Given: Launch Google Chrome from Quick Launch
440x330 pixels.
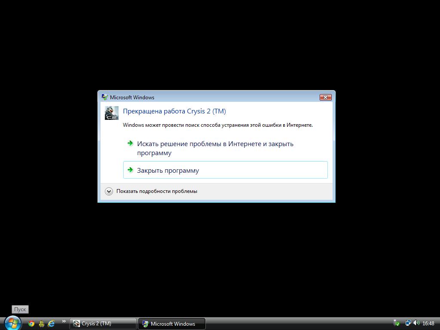Looking at the screenshot, I should (x=31, y=324).
